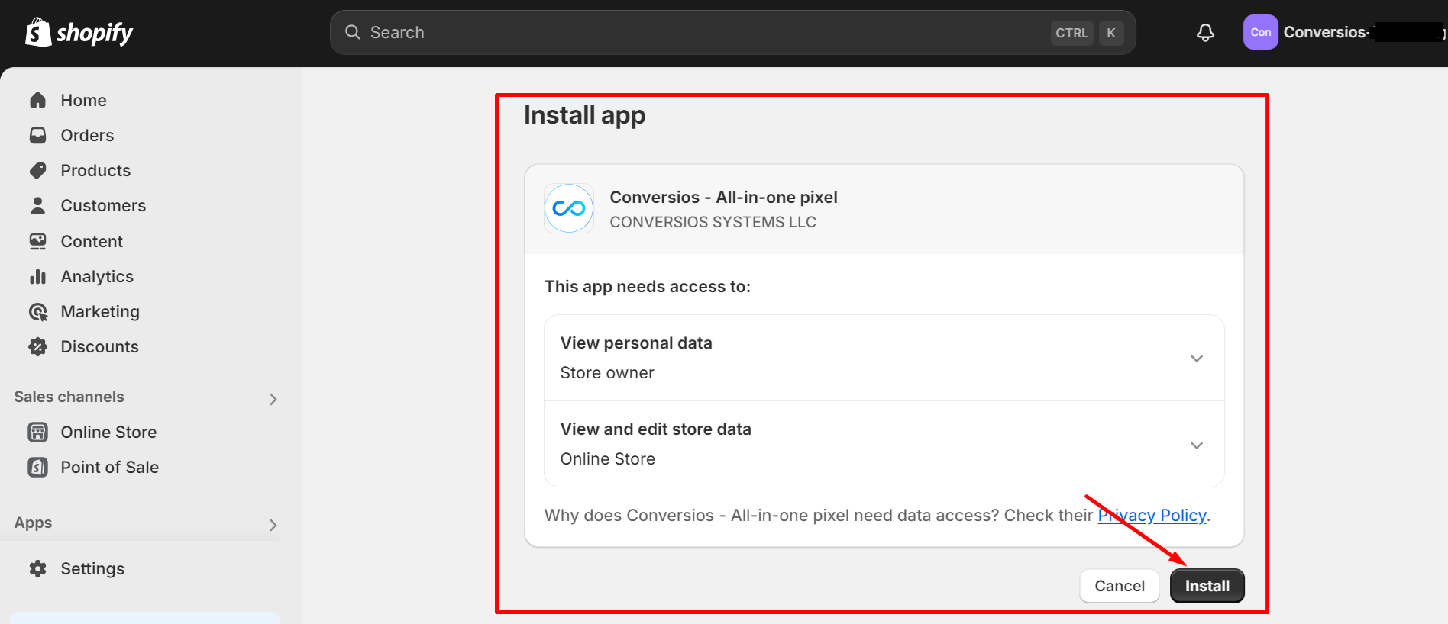Click the Settings gear icon
The image size is (1448, 624).
pos(37,568)
